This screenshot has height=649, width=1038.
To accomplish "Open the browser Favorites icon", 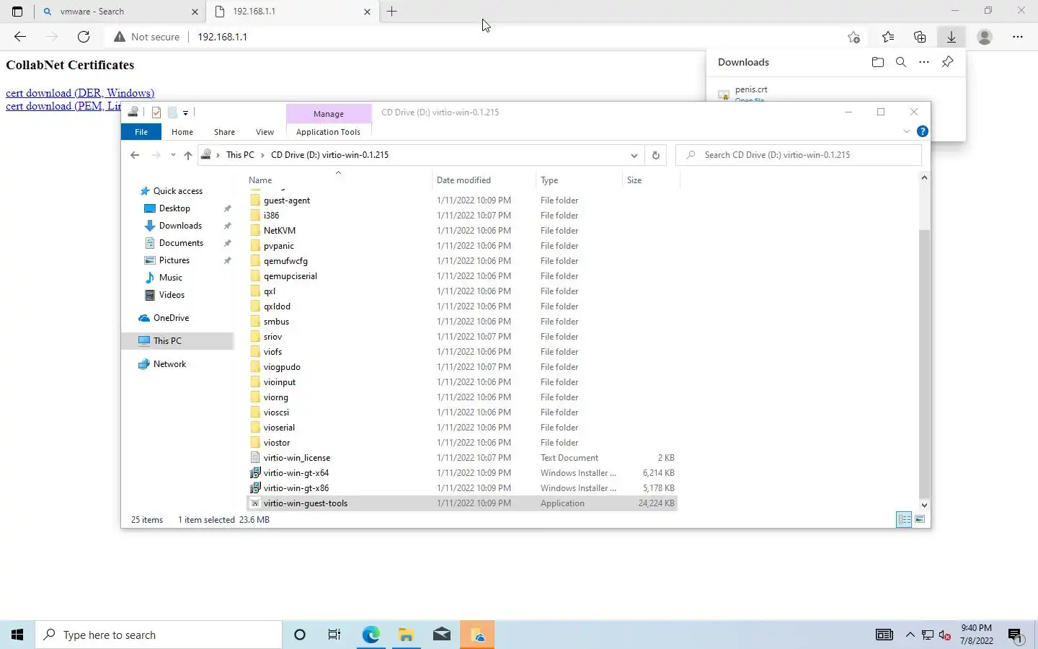I will pyautogui.click(x=888, y=37).
